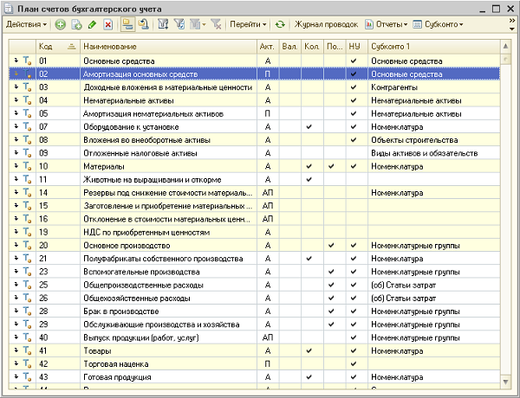Viewport: 520px width, 398px height.
Task: Click the НУ checkmark for Торговая наценка
Action: click(x=354, y=364)
